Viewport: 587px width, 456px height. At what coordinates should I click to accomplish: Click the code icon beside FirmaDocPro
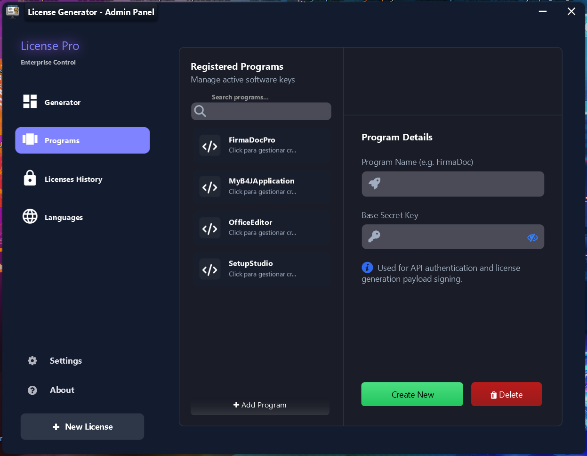[210, 146]
